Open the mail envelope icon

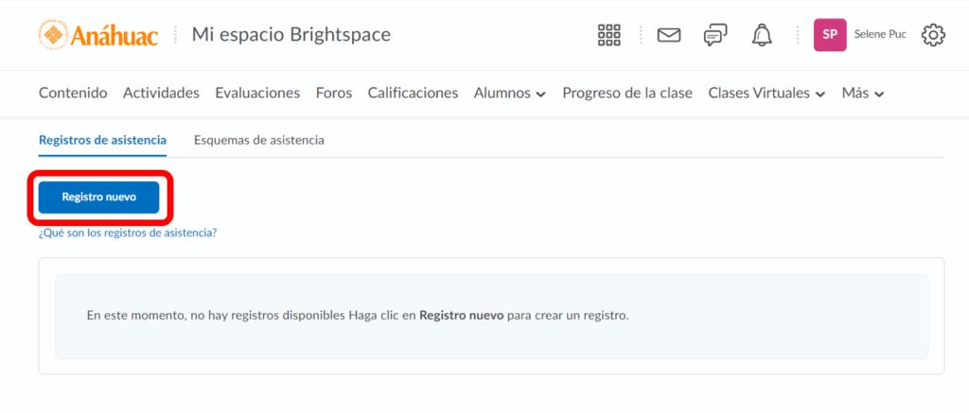[669, 35]
